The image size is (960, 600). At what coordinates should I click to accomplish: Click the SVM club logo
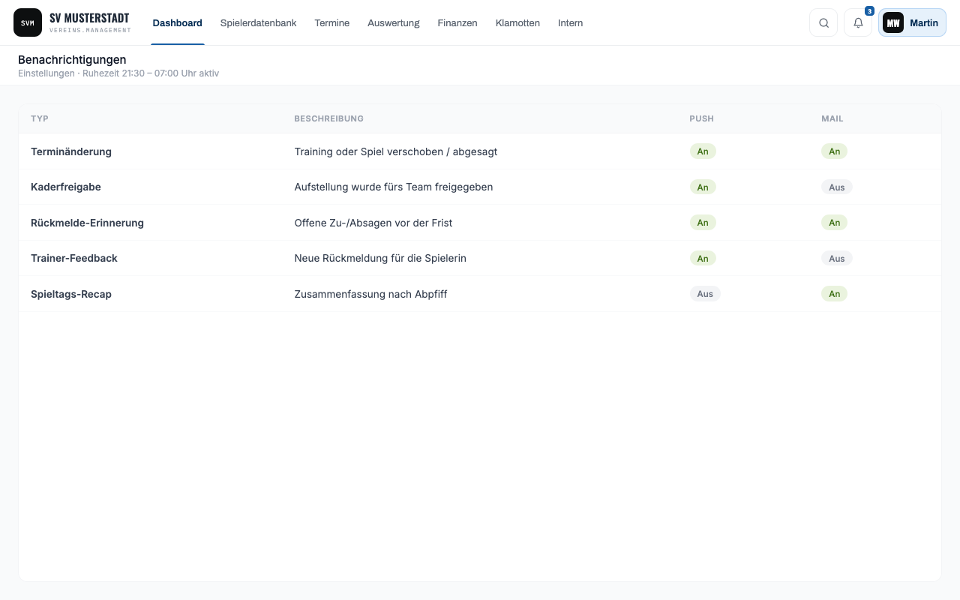[x=28, y=22]
